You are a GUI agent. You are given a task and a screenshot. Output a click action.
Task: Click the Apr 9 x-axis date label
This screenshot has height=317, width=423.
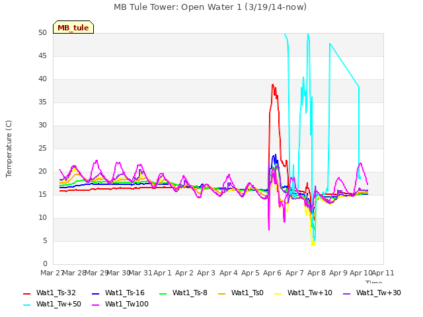click(x=338, y=273)
